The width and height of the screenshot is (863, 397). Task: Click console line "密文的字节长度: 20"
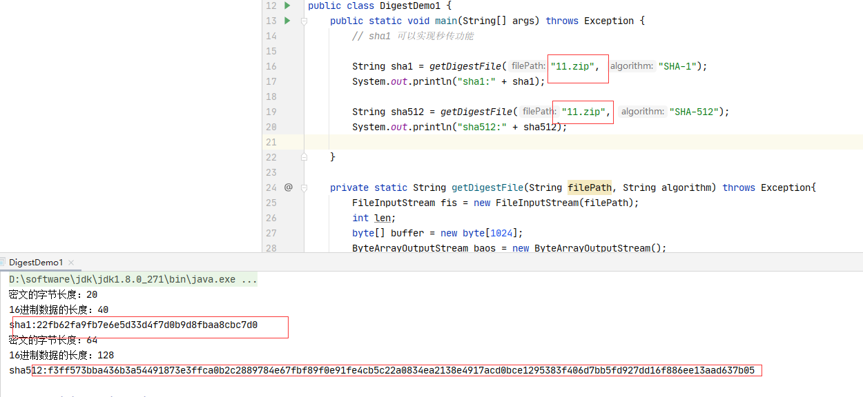(53, 295)
